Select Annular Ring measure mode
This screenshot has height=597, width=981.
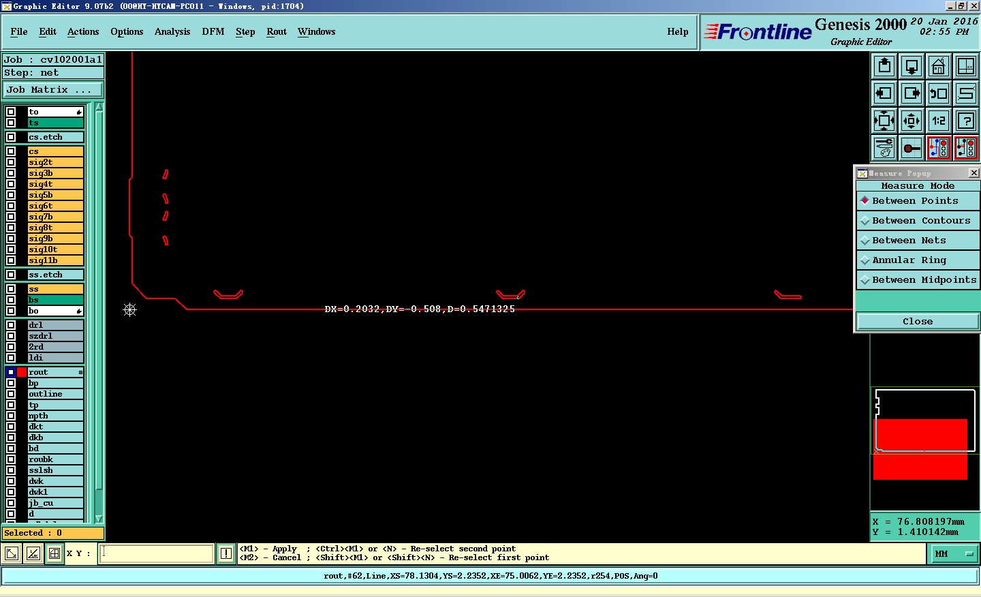click(x=918, y=260)
